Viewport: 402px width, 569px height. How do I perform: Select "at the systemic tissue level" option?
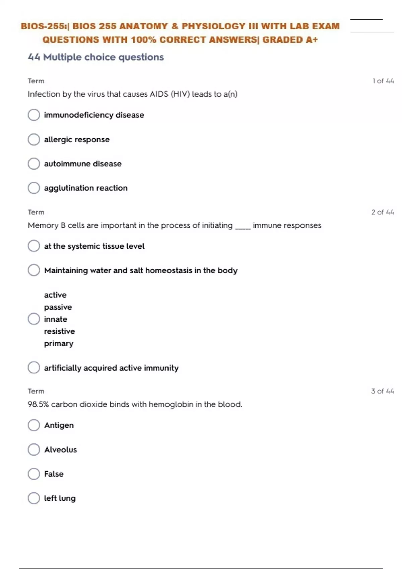pyautogui.click(x=34, y=246)
